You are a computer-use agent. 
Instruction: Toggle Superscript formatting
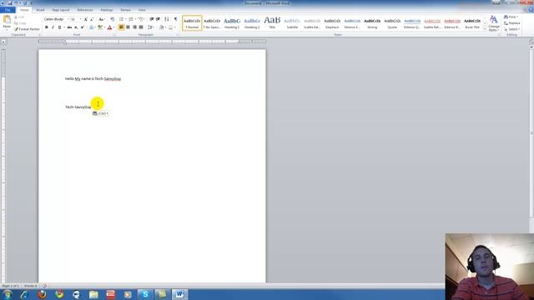point(83,27)
